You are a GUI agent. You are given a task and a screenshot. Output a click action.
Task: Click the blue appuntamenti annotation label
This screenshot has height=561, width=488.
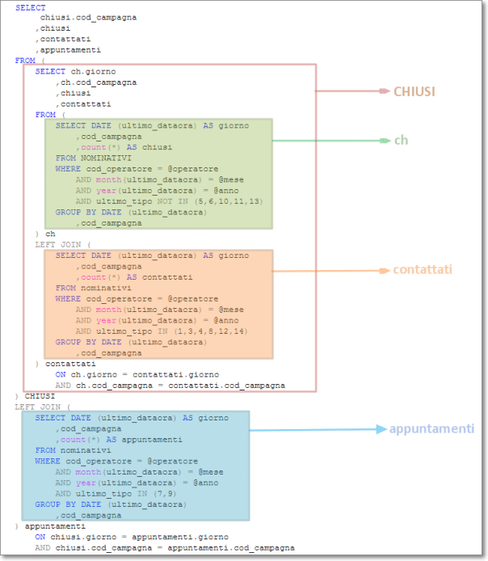431,429
